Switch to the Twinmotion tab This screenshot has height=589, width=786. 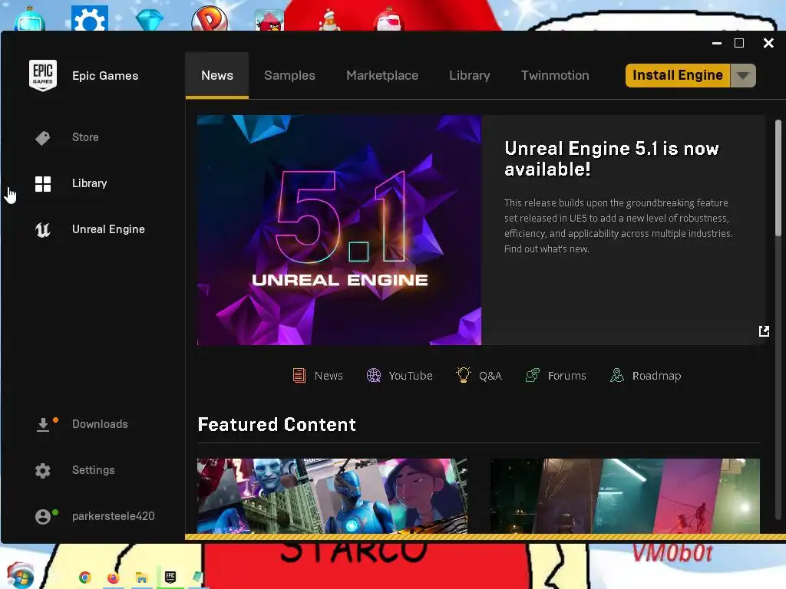point(555,76)
